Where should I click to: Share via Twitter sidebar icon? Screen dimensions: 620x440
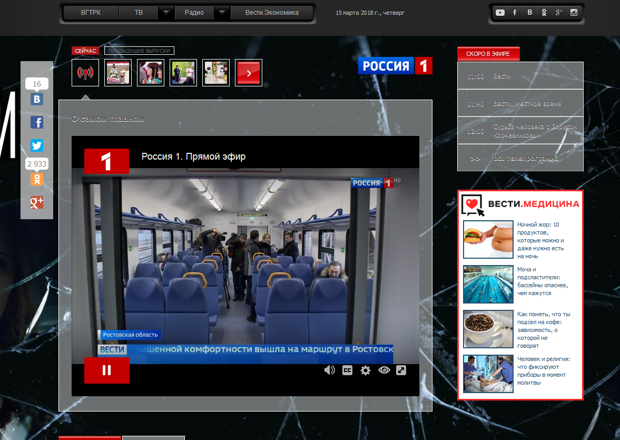tap(36, 145)
